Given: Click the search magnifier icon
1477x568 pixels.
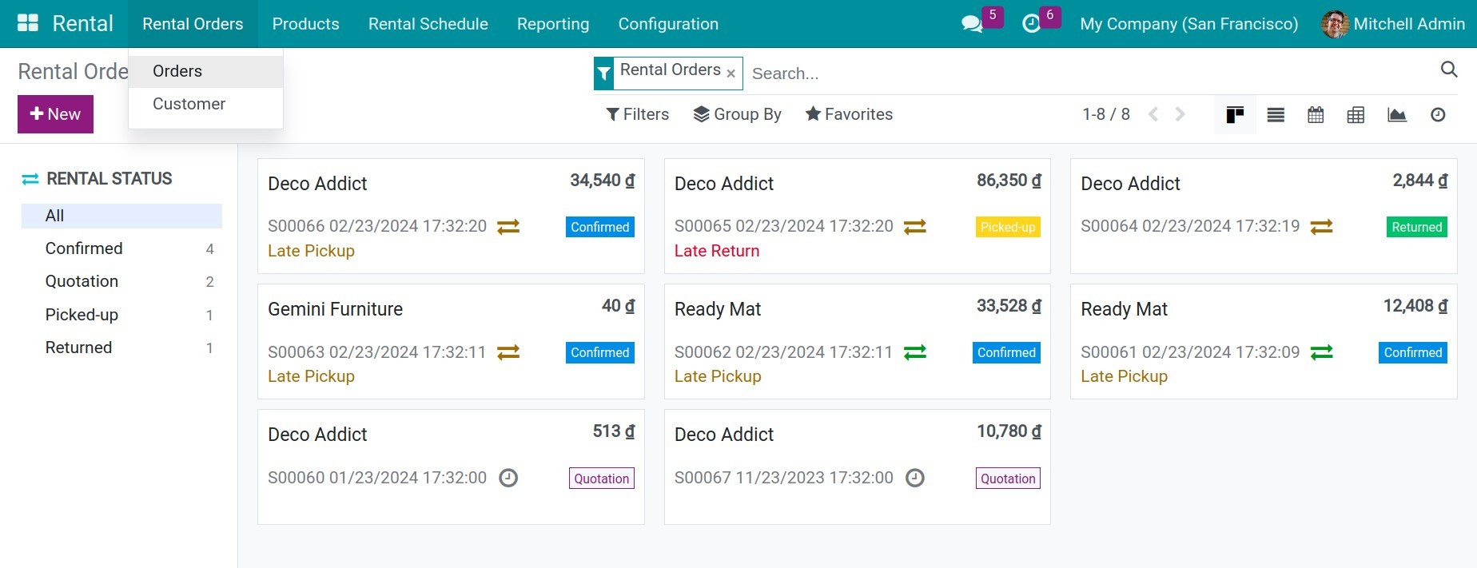Looking at the screenshot, I should pos(1448,70).
